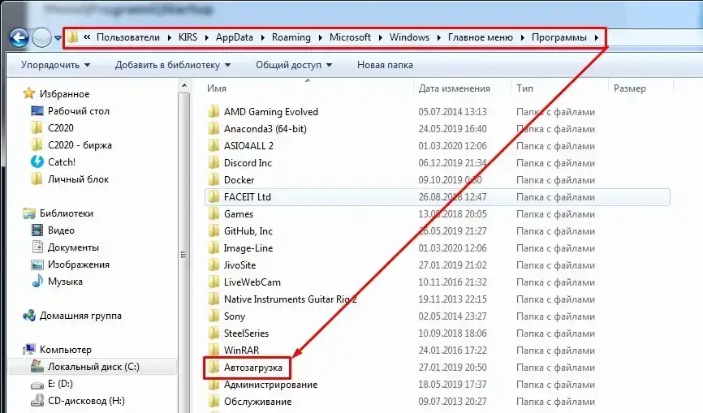Click the Компьютер monitor icon

pyautogui.click(x=28, y=350)
